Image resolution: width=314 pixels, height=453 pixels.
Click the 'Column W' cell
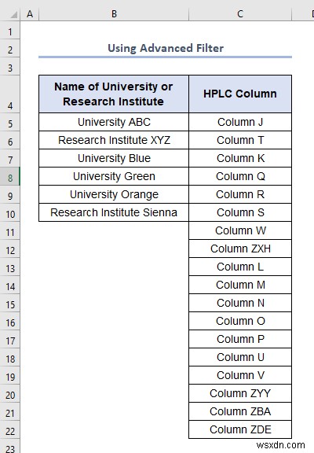[x=240, y=230]
